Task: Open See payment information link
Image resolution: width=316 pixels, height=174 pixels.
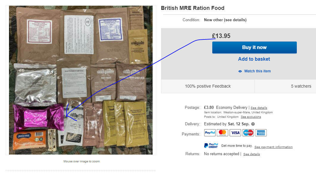Action: click(x=273, y=147)
